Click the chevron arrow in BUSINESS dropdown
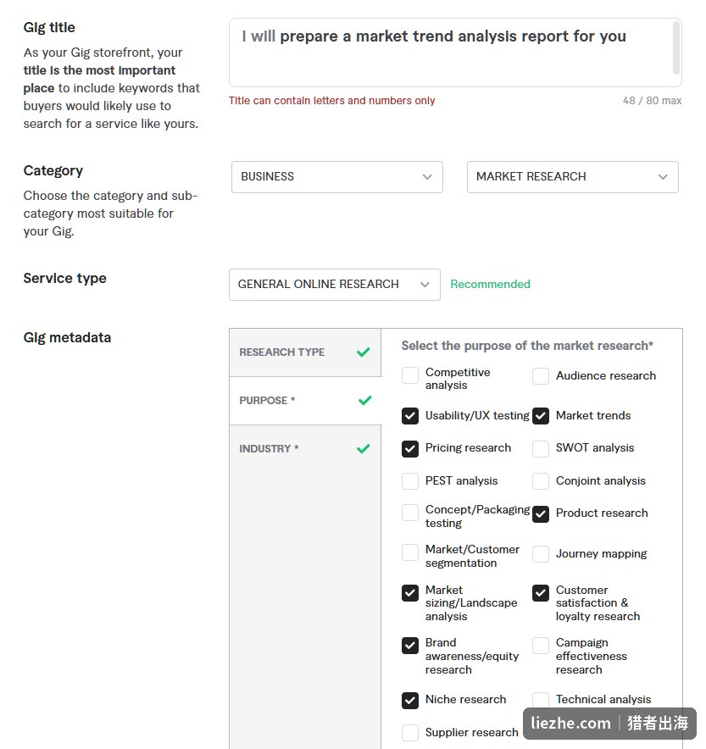 (x=427, y=177)
